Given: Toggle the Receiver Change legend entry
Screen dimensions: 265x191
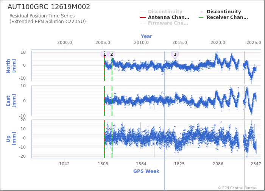Looking at the screenshot, I should pyautogui.click(x=223, y=17).
